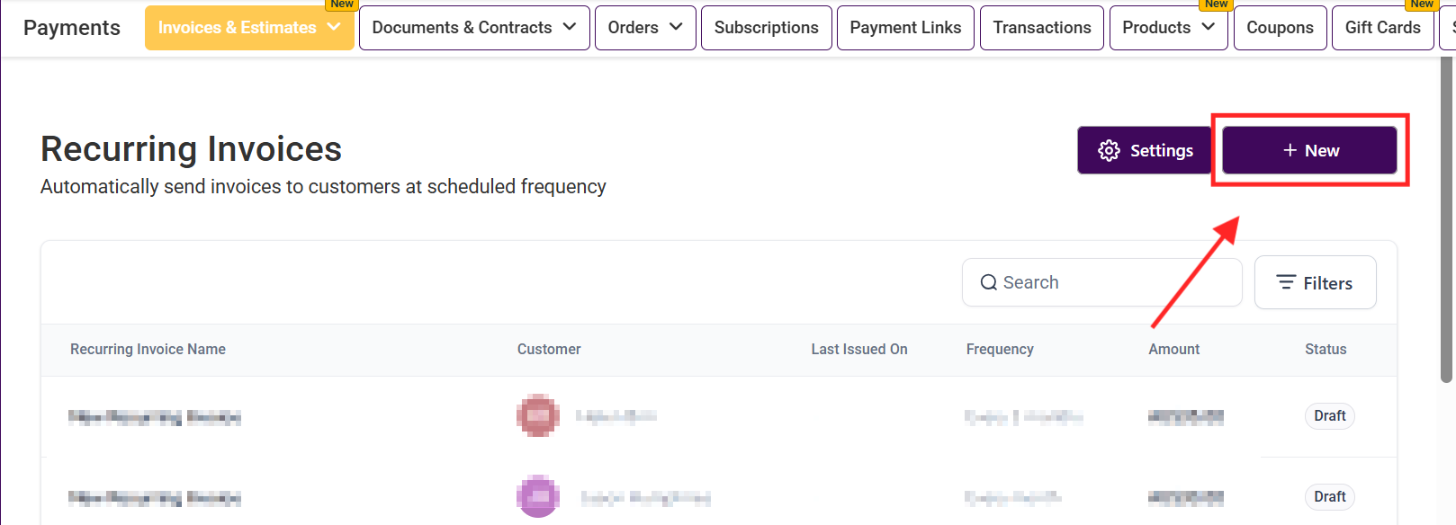1456x525 pixels.
Task: Open the Subscriptions tab
Action: tap(766, 28)
